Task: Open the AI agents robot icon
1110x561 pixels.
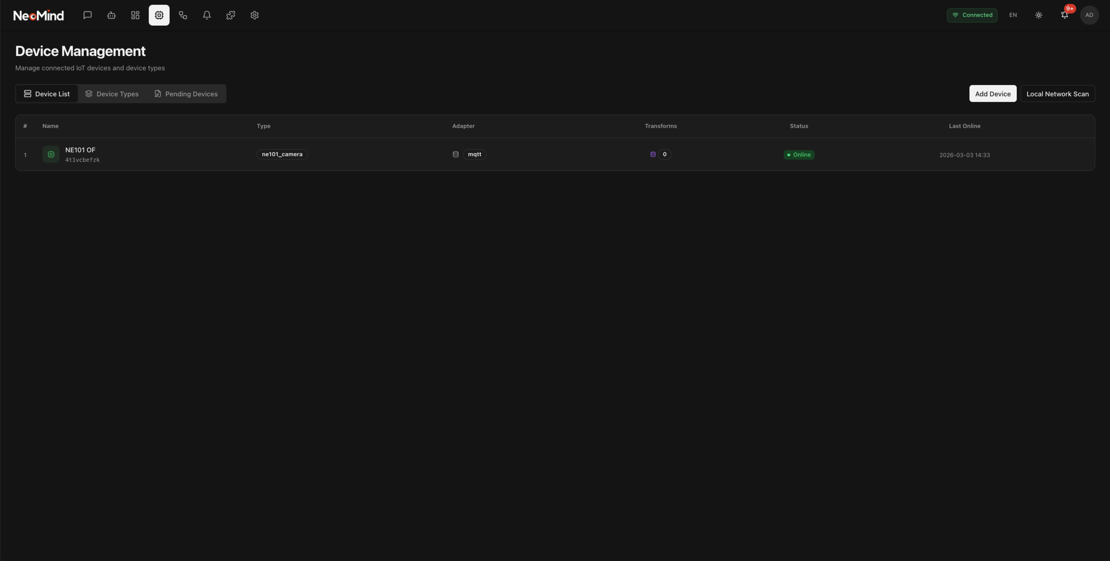Action: click(x=111, y=15)
